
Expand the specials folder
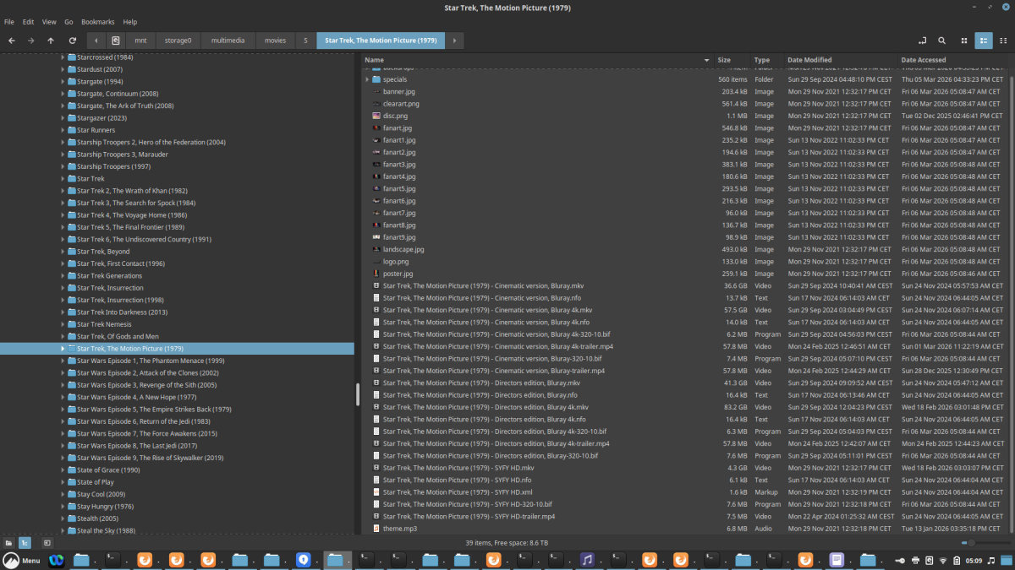click(x=366, y=79)
